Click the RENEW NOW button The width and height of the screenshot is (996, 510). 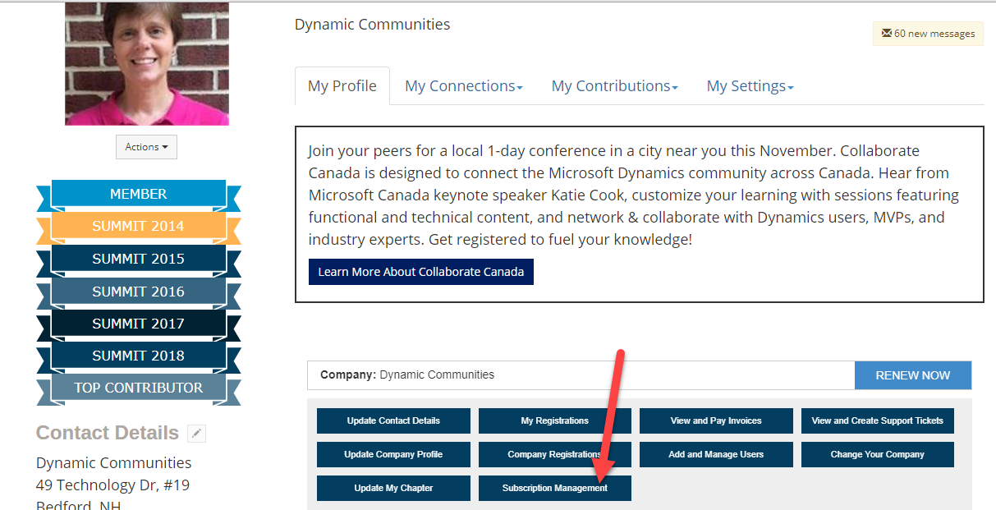pos(913,375)
